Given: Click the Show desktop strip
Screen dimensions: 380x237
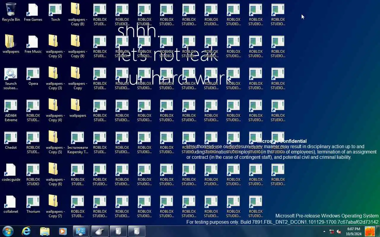Looking at the screenshot, I should (x=378, y=231).
